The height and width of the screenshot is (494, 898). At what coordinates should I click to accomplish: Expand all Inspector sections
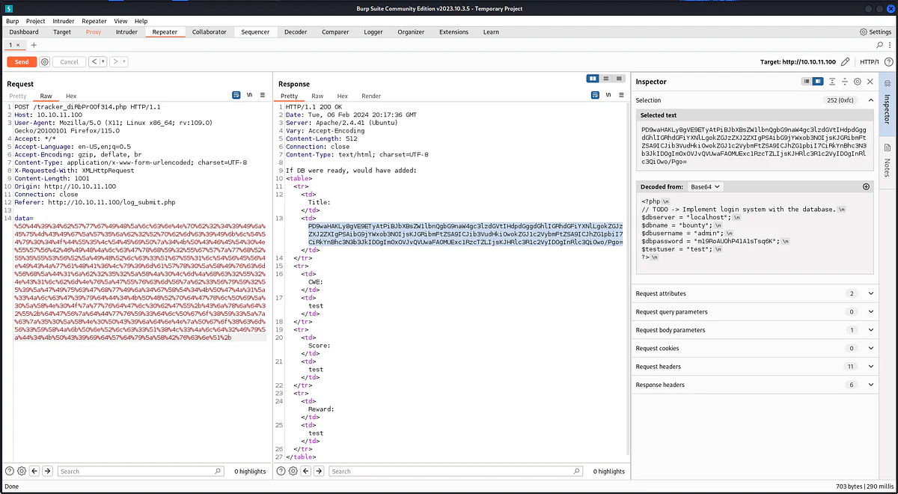[x=832, y=82]
